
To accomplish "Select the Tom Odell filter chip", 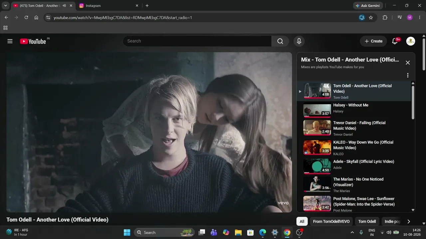I will click(x=367, y=221).
